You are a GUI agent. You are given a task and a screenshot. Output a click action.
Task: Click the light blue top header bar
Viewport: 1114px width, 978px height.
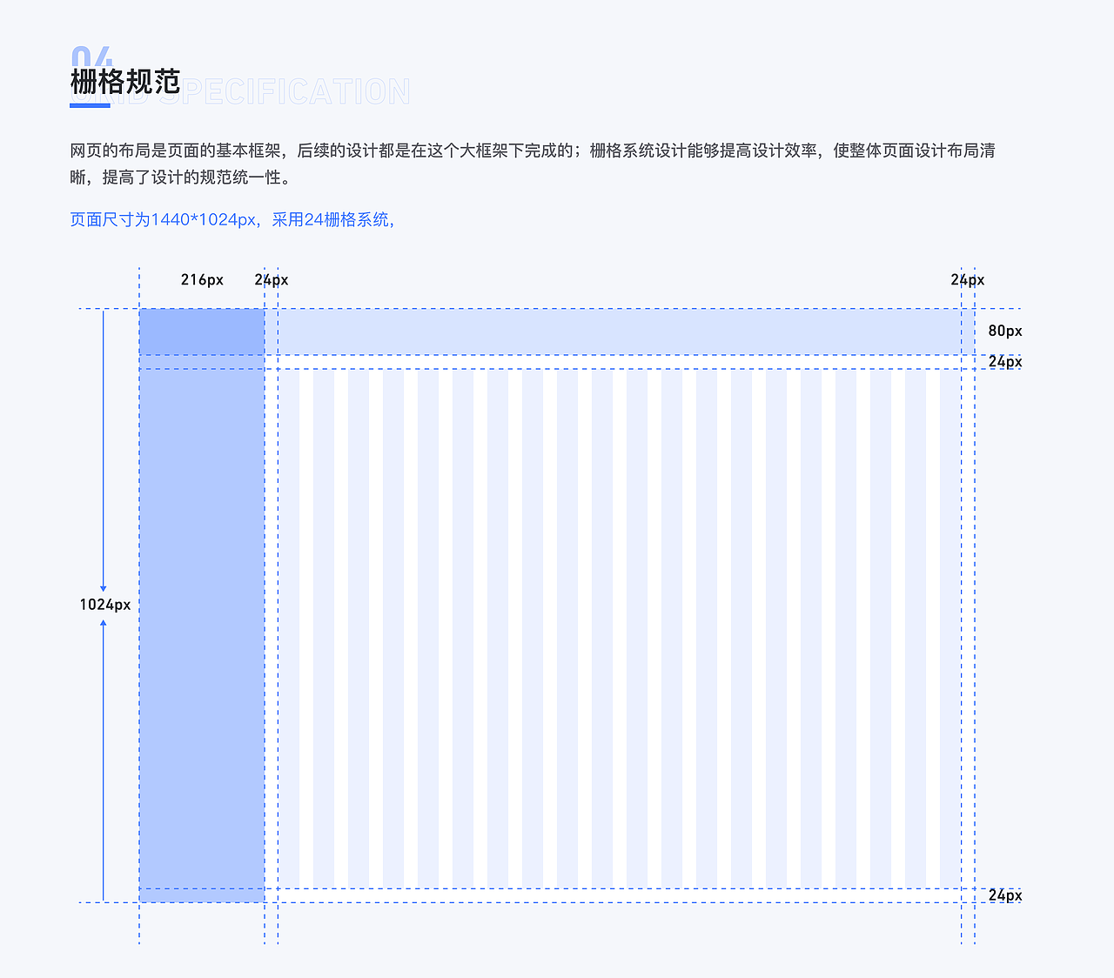tap(620, 332)
